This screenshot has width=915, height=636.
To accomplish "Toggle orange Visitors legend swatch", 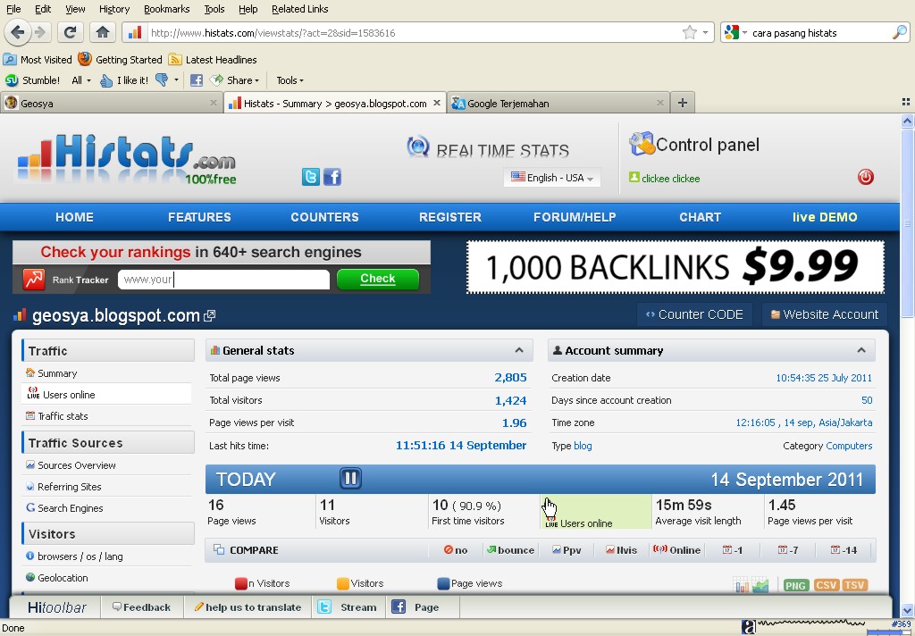I will tap(343, 583).
